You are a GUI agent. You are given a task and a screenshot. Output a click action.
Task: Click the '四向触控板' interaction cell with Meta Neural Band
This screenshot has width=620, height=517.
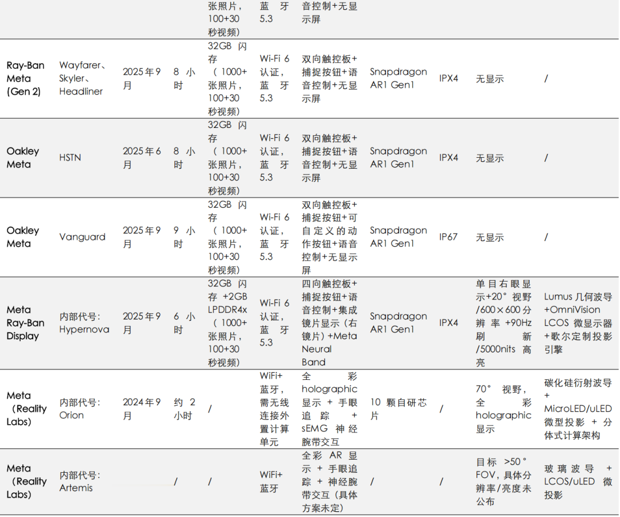point(330,322)
